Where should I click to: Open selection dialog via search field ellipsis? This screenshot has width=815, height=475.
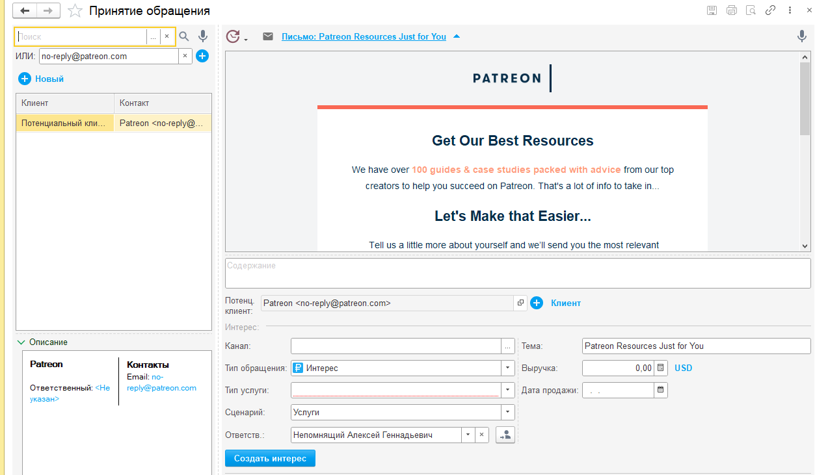point(153,37)
